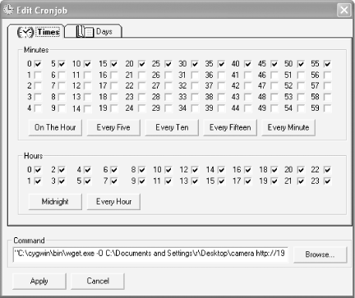
Task: Click the On The Hour button
Action: pos(55,127)
